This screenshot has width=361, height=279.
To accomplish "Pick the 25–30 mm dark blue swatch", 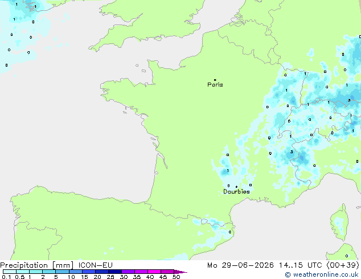I will pyautogui.click(x=115, y=272).
